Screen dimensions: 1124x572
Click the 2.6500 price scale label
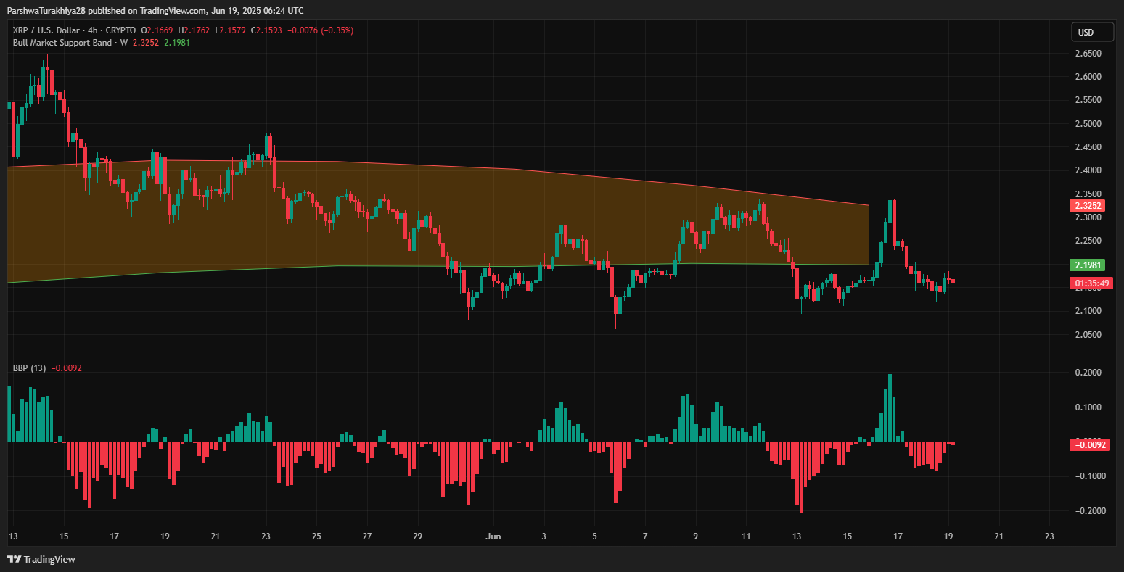1088,54
